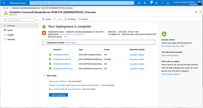
Task: Click the sidebar Search (Ctrl+/) box
Action: (x=20, y=20)
